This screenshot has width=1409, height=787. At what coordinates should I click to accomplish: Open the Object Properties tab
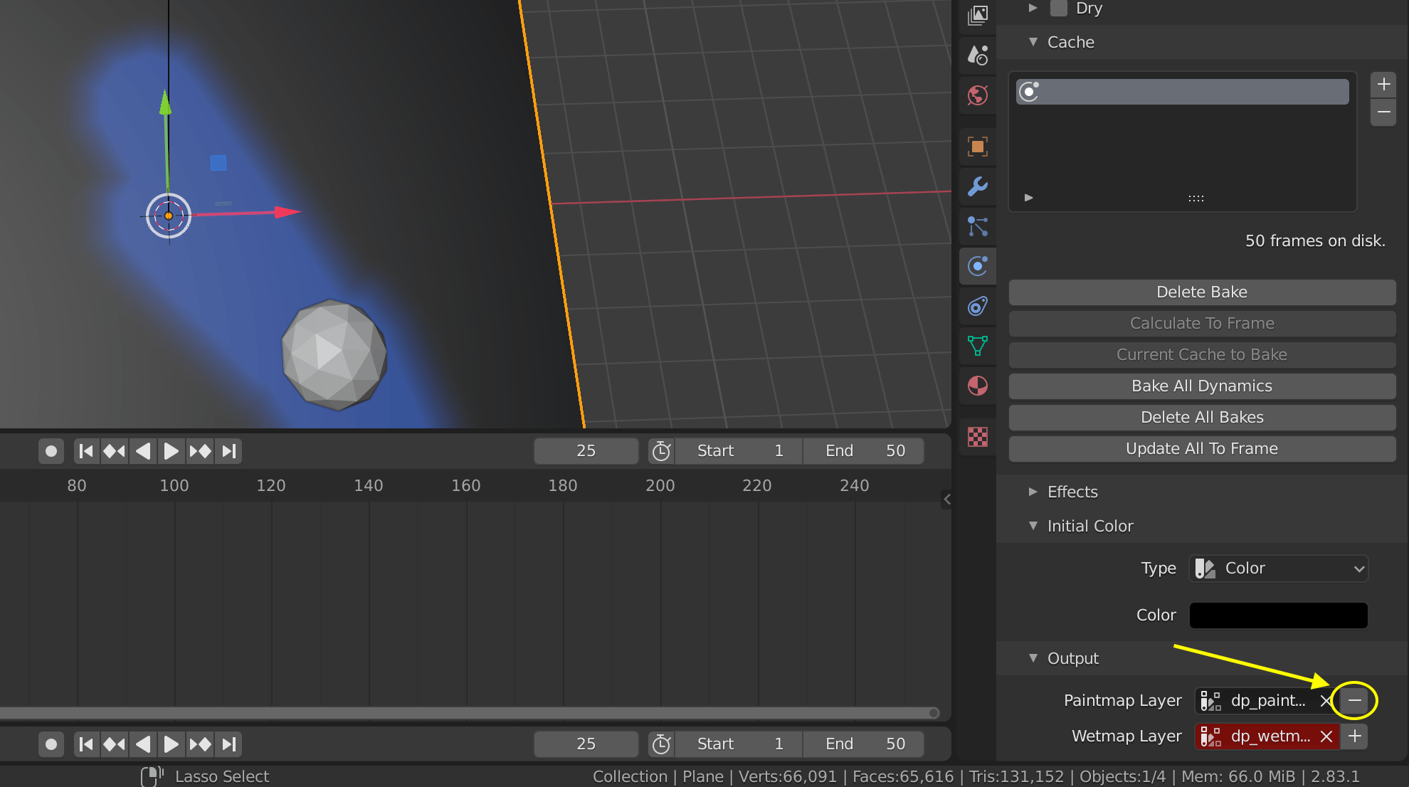click(978, 147)
